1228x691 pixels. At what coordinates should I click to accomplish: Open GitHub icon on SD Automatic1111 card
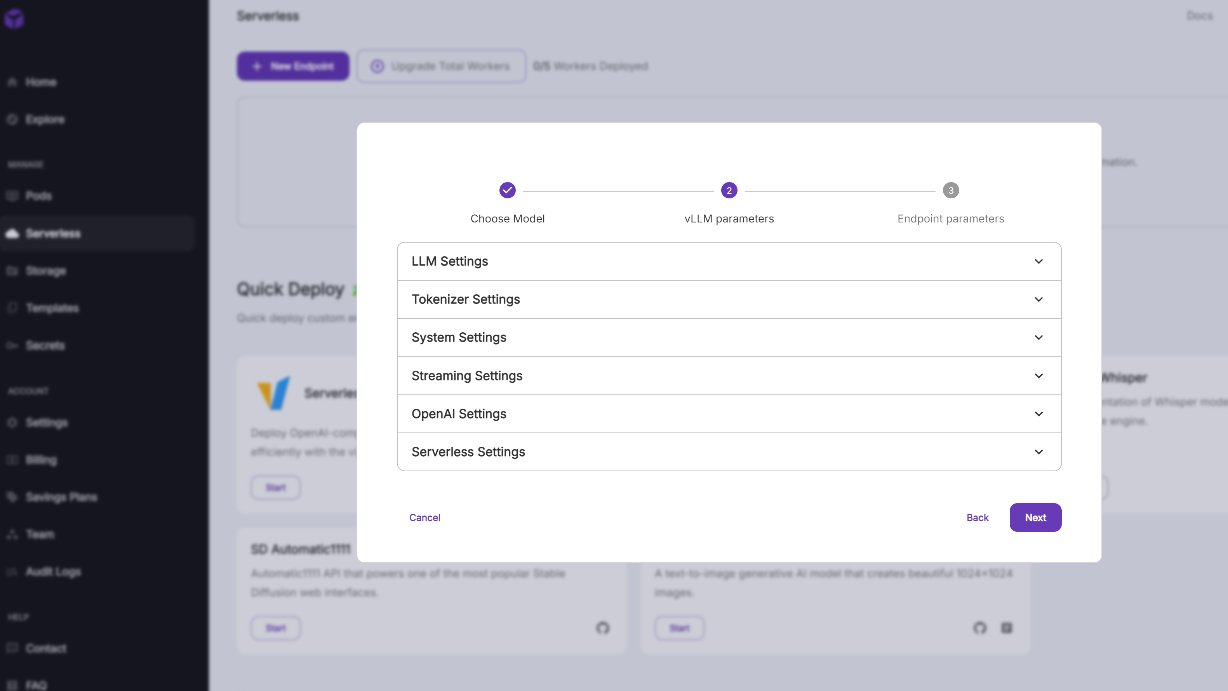coord(603,628)
